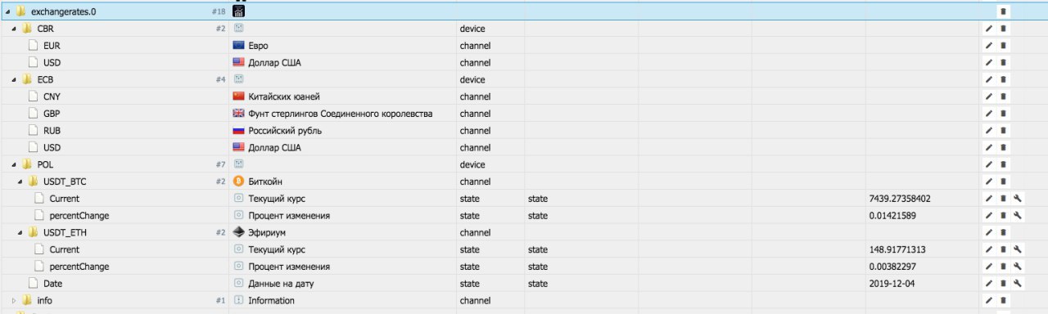Edit the Date state pencil icon
Screen dimensions: 1048x314
pyautogui.click(x=990, y=284)
